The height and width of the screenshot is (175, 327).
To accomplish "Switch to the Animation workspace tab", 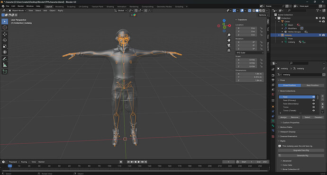I will 122,7.
